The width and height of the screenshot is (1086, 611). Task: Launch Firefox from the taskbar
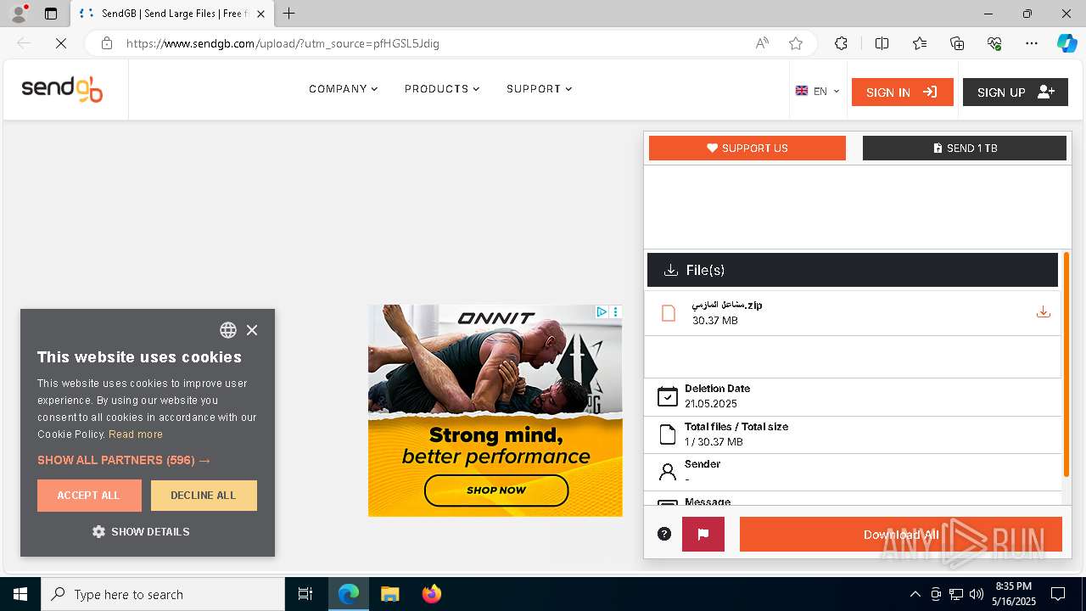coord(432,594)
